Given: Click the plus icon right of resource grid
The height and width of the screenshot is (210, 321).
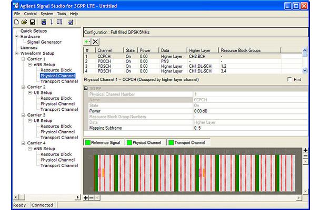Looking at the screenshot, I should 305,150.
